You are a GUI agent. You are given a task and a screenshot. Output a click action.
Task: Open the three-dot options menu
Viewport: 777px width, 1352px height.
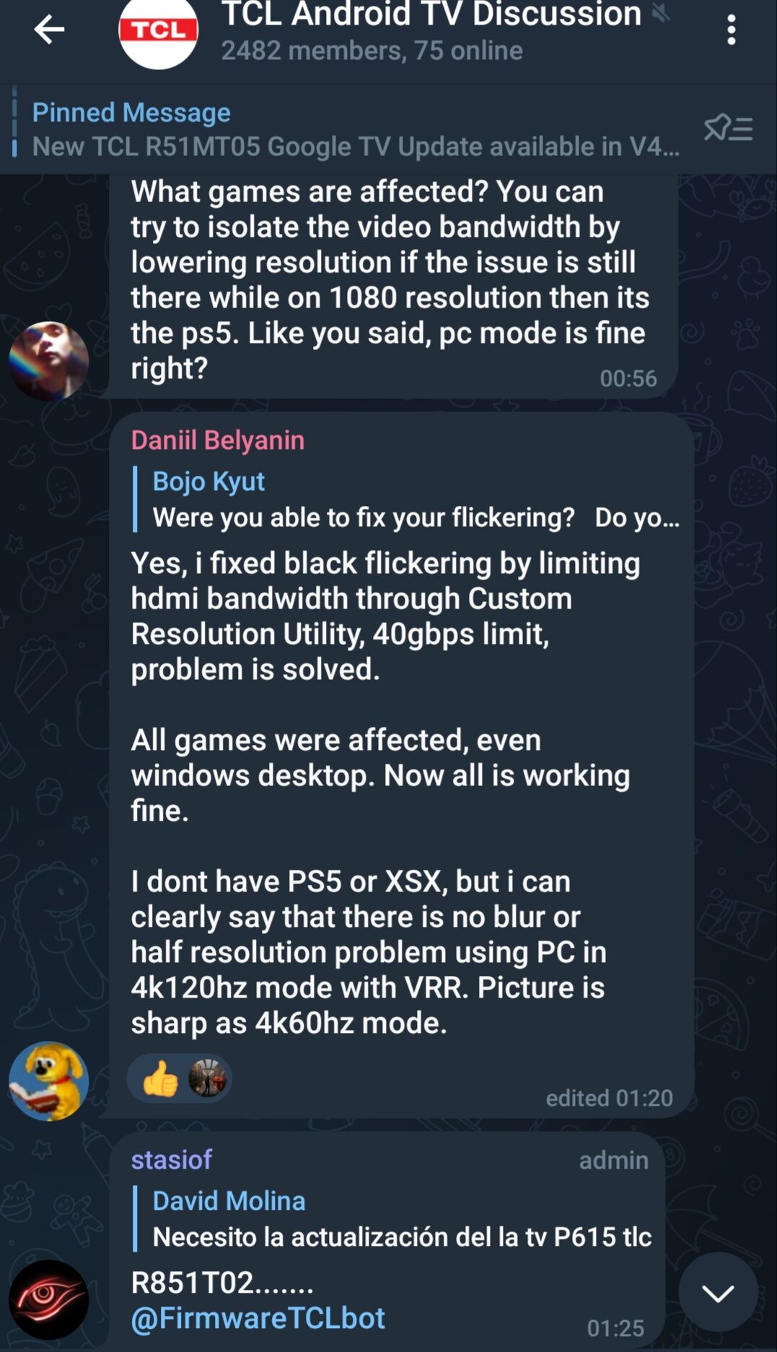[731, 30]
